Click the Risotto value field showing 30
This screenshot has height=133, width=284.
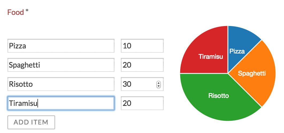tap(138, 84)
